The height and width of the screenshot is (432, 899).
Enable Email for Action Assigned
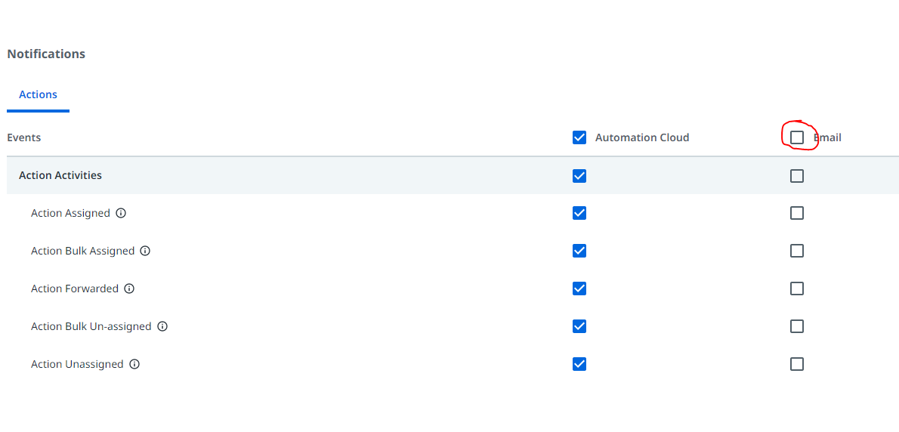(x=796, y=213)
